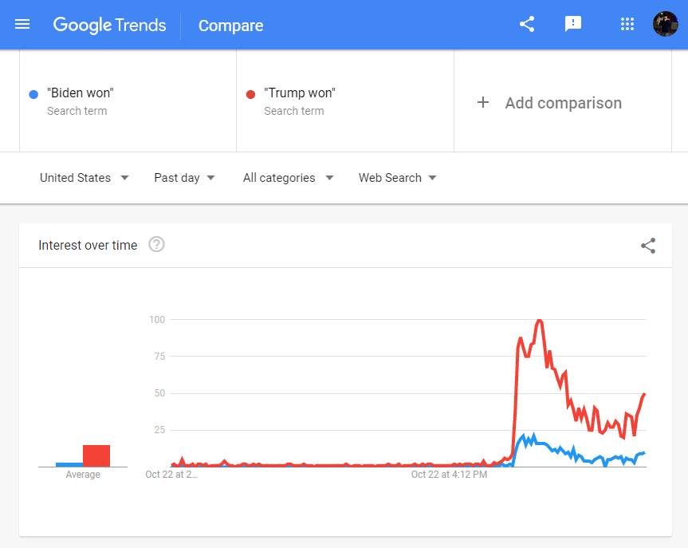Open the account profile avatar
Screen dimensions: 688x548
(665, 24)
